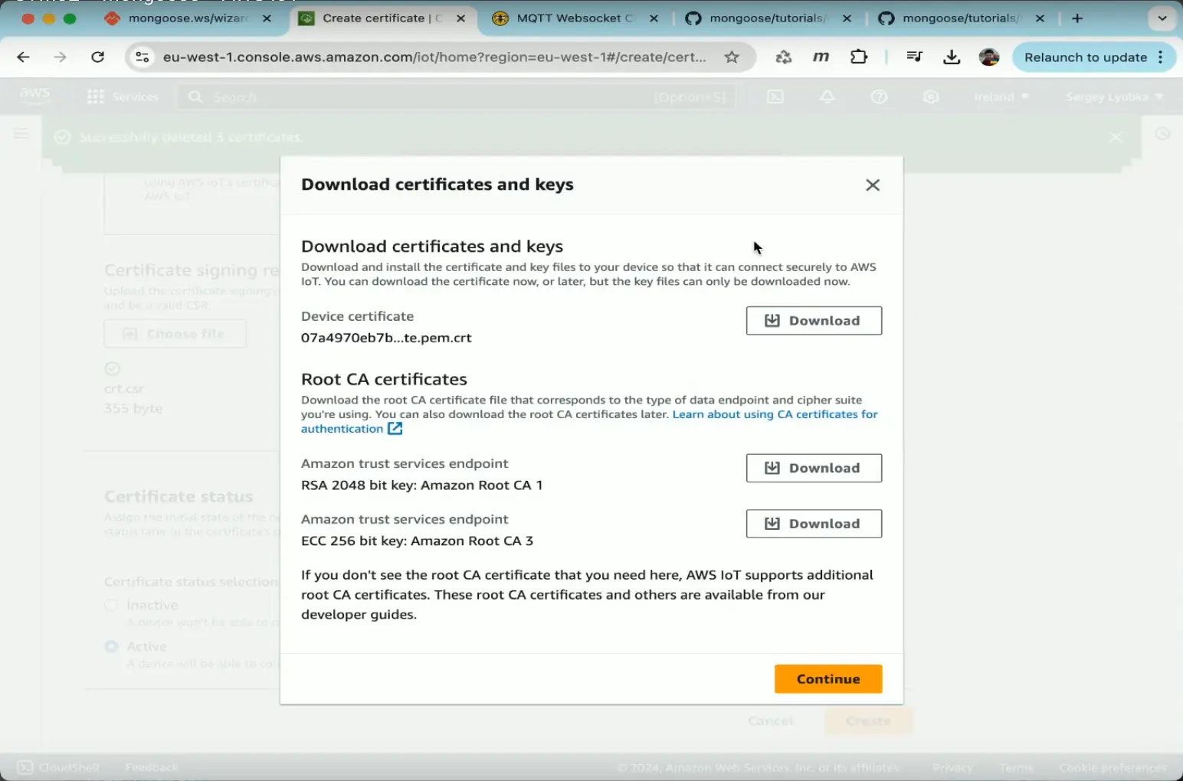Click the orange Continue button

828,679
